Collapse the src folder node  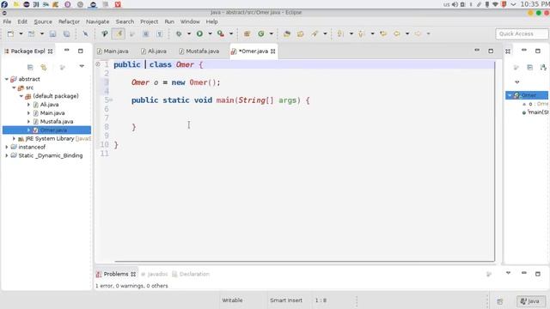point(14,88)
